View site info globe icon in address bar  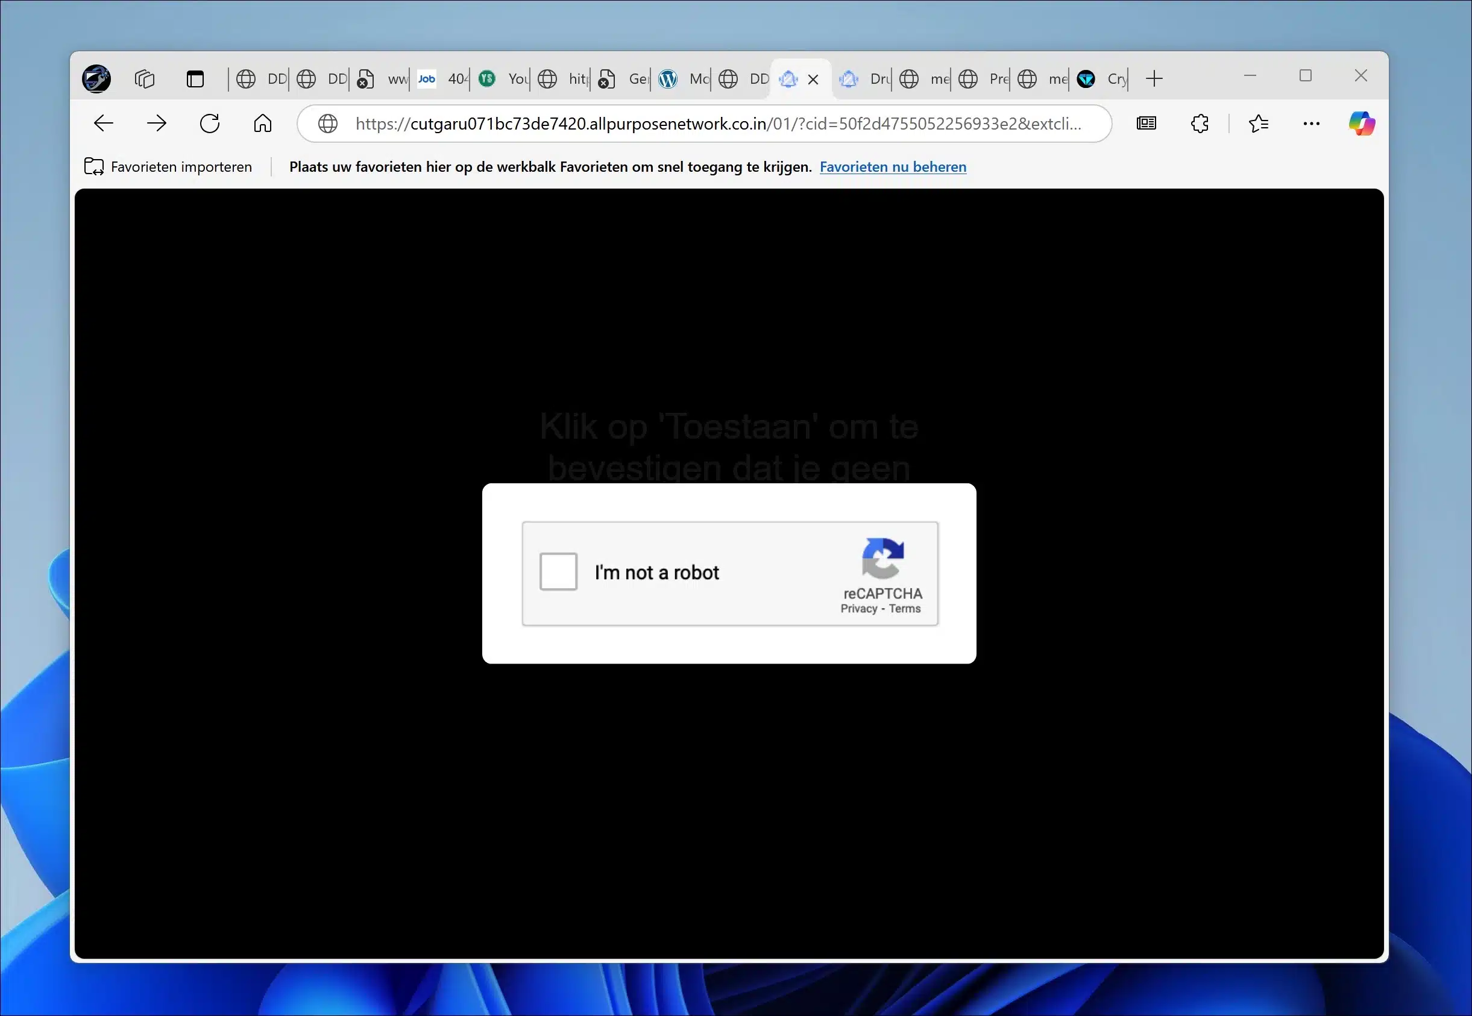tap(328, 124)
